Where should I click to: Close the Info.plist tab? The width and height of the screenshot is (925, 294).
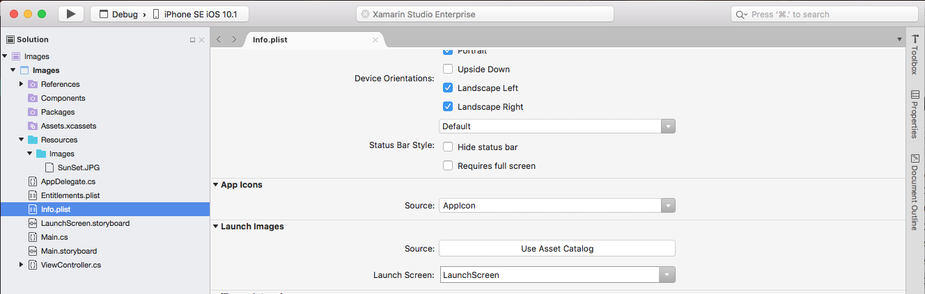click(x=375, y=40)
